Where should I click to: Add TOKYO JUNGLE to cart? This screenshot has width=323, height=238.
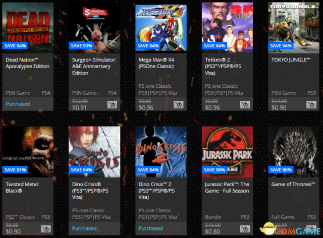(x=311, y=104)
